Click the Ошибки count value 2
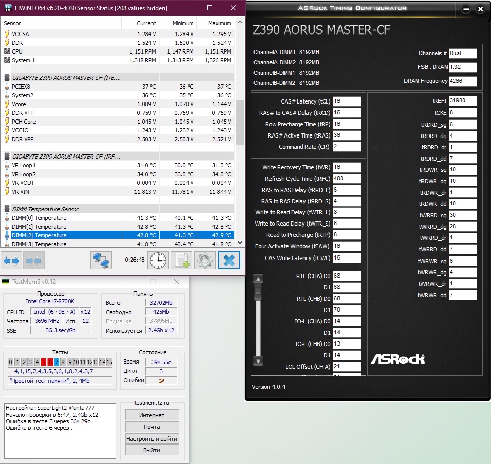Screen dimensions: 491x464 161,381
